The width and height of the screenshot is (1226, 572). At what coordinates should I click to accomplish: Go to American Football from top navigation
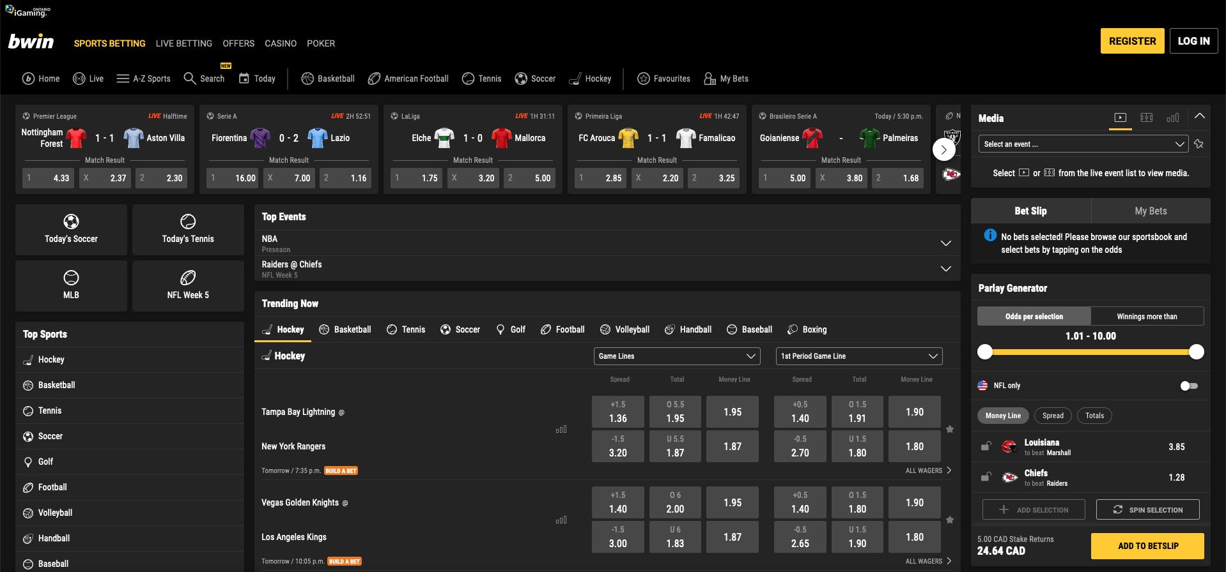pos(408,79)
